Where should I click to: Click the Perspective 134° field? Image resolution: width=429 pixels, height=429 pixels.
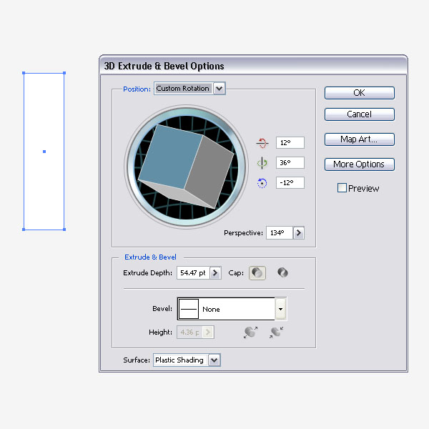(x=280, y=233)
